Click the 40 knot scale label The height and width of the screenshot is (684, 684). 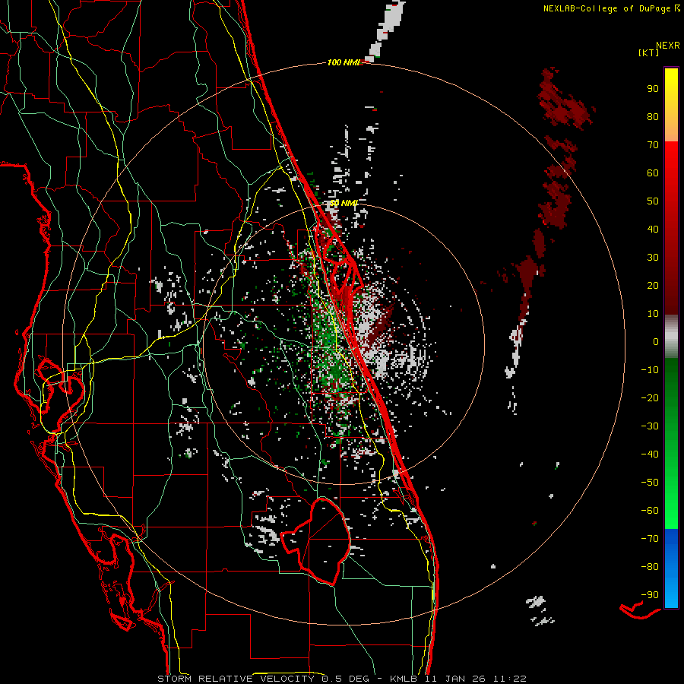[x=653, y=230]
